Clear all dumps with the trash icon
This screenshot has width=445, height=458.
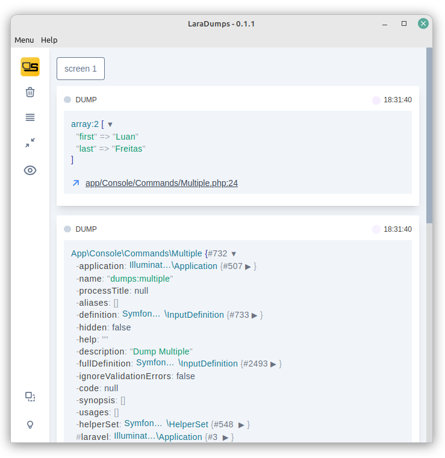click(30, 92)
